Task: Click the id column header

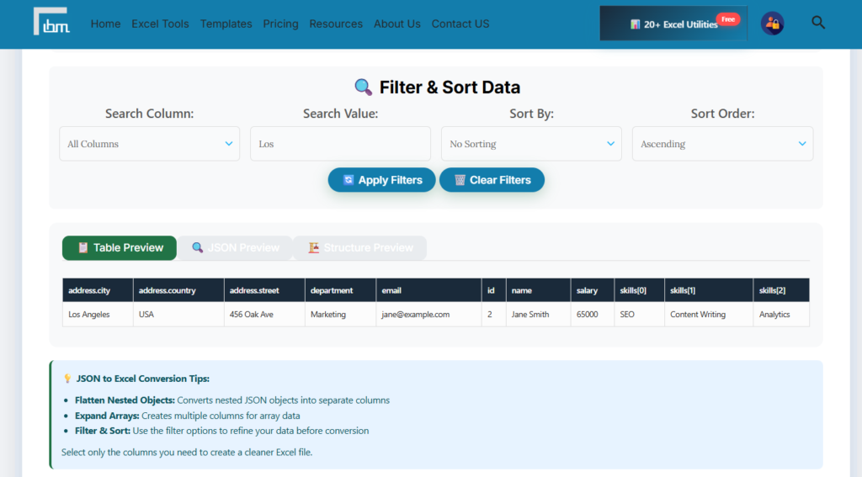Action: pos(493,290)
